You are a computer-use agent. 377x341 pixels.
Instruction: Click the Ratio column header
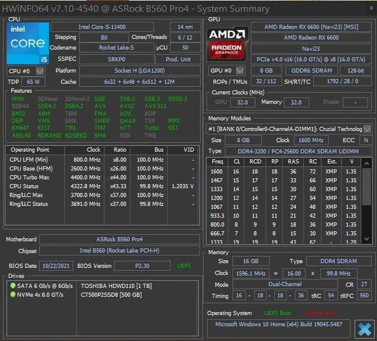point(117,150)
